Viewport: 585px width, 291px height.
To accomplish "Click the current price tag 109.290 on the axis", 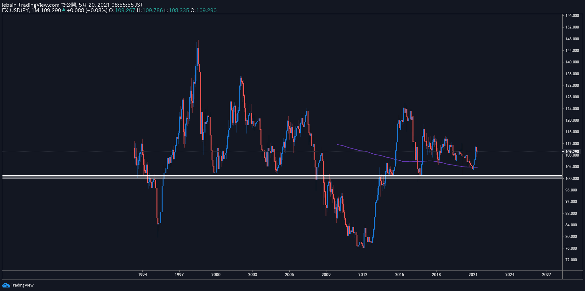I will pos(572,152).
